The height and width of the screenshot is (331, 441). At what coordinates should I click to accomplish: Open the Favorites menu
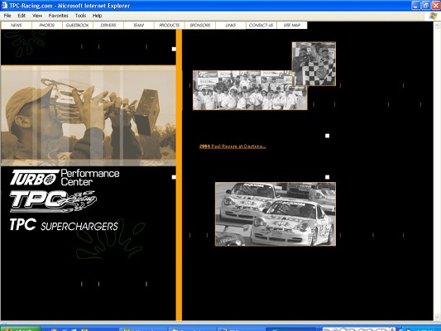pyautogui.click(x=58, y=16)
